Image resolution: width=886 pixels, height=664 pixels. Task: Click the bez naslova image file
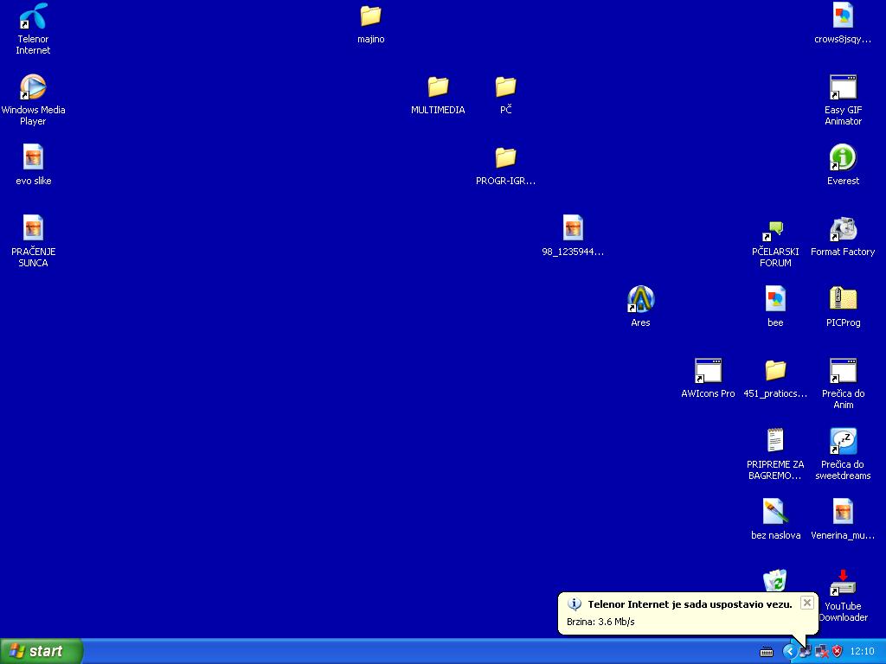(x=775, y=513)
